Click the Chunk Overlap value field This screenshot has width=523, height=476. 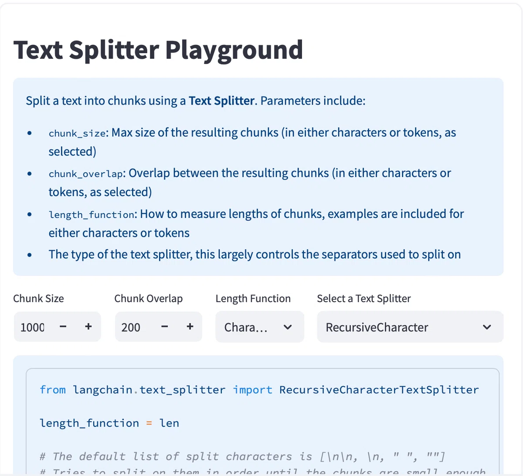134,327
